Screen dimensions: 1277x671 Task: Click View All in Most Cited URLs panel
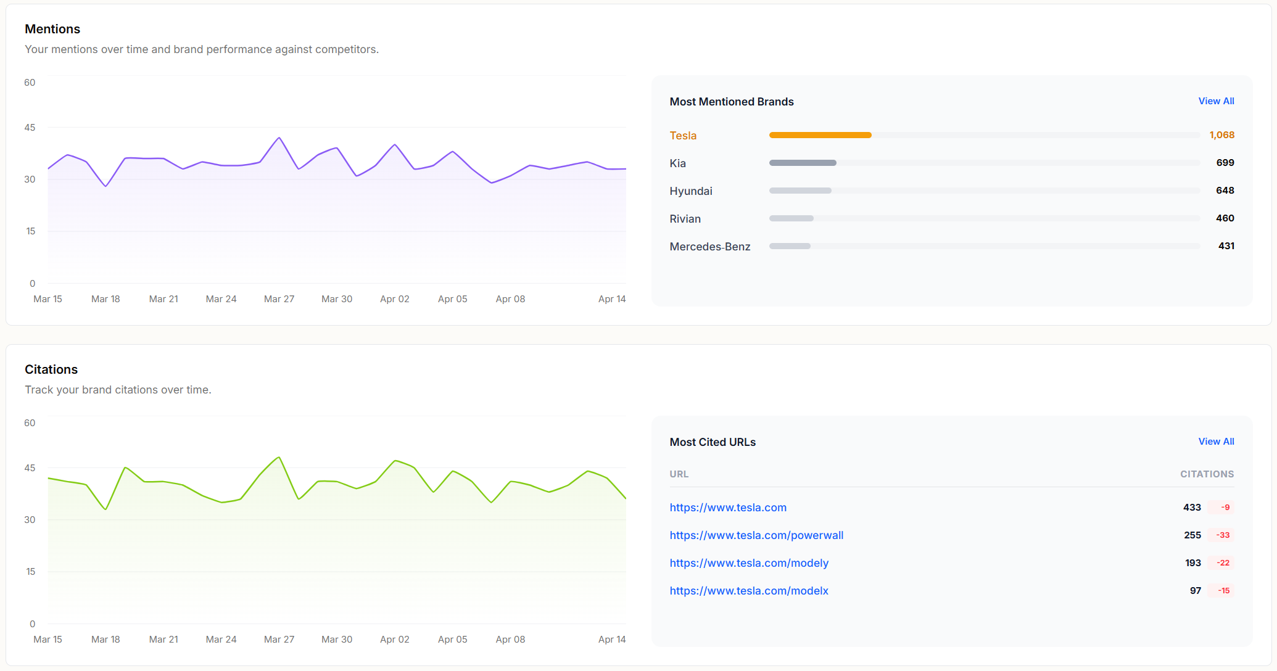tap(1215, 441)
